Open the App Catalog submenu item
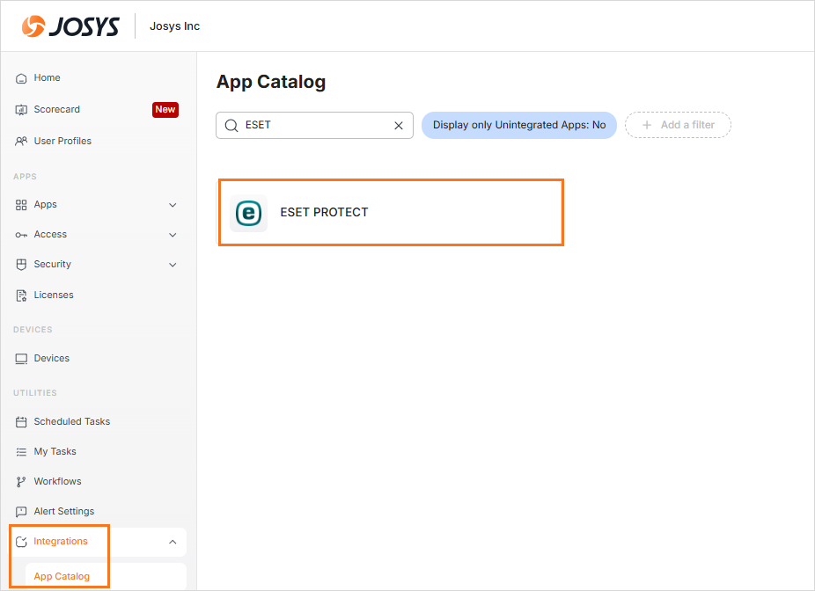815x591 pixels. [x=62, y=577]
